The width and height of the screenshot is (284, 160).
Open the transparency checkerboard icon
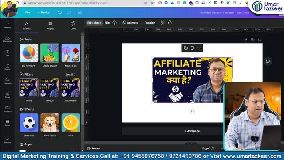[x=163, y=23]
